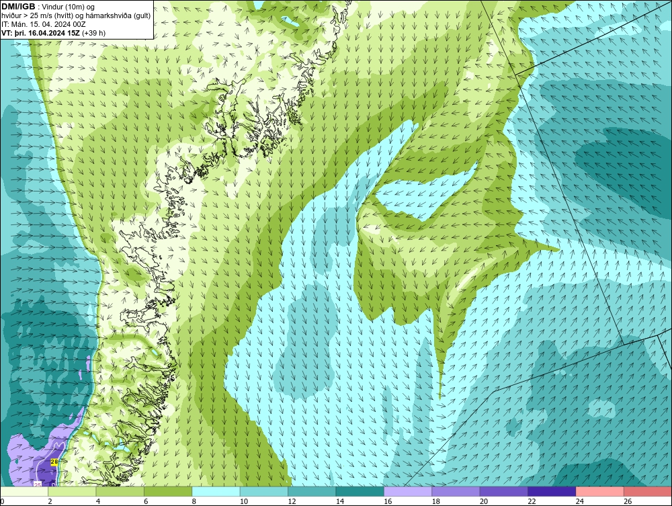
Task: Click the salmon swatch above 26 m/s
Action: (x=648, y=491)
